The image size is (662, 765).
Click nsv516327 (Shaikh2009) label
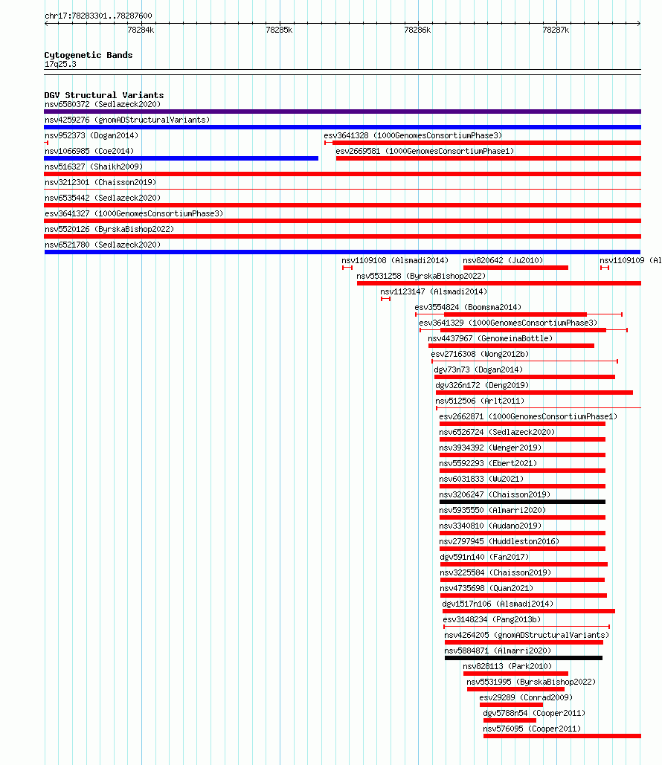tap(94, 167)
